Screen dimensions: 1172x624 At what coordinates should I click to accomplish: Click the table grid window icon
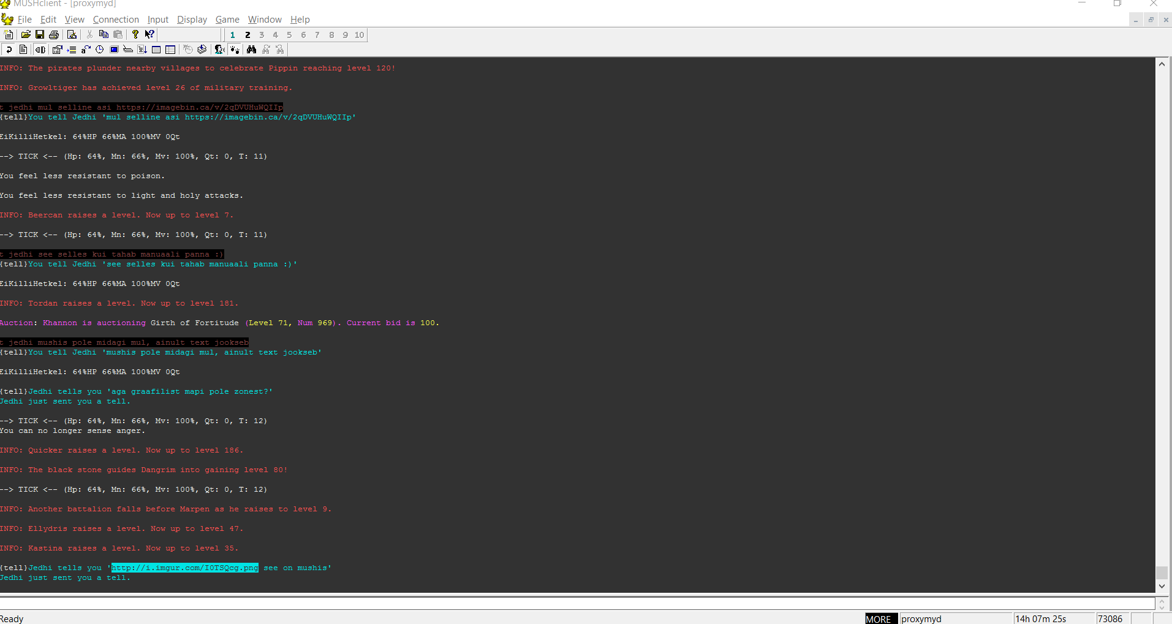(x=170, y=50)
